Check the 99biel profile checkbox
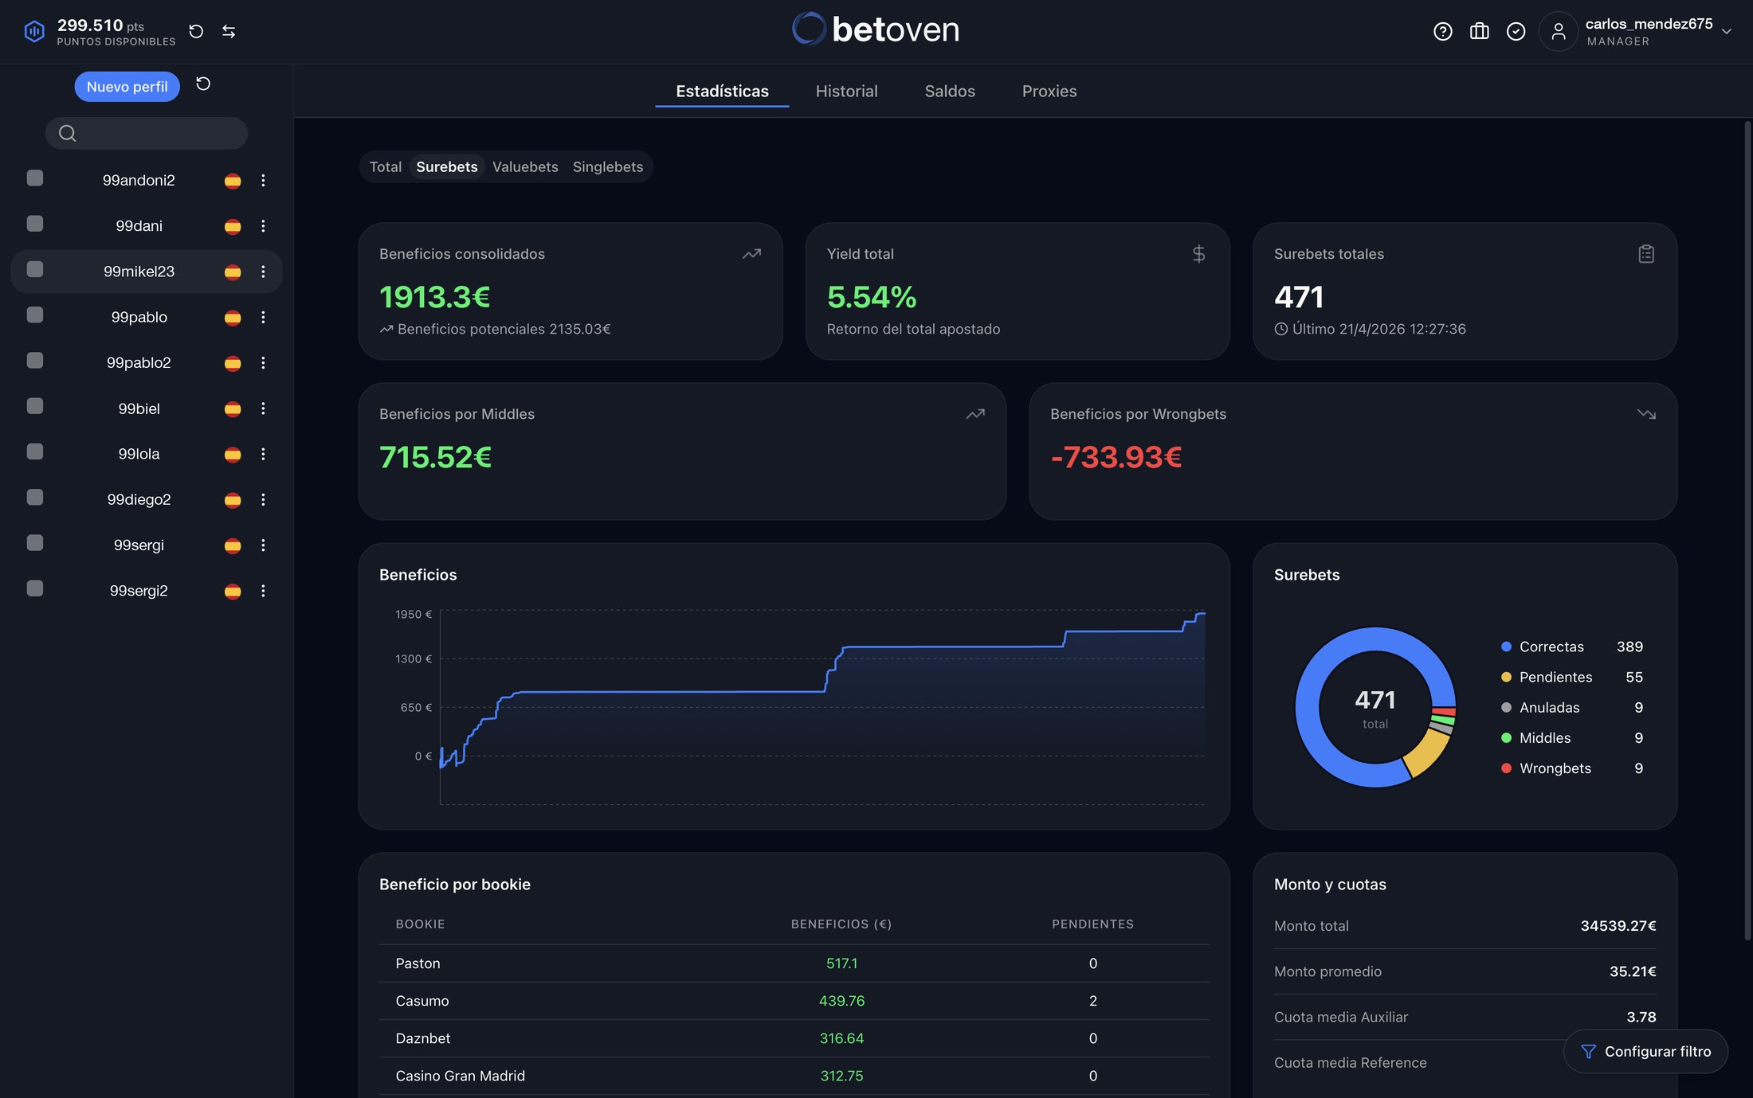Viewport: 1753px width, 1098px height. [x=35, y=406]
